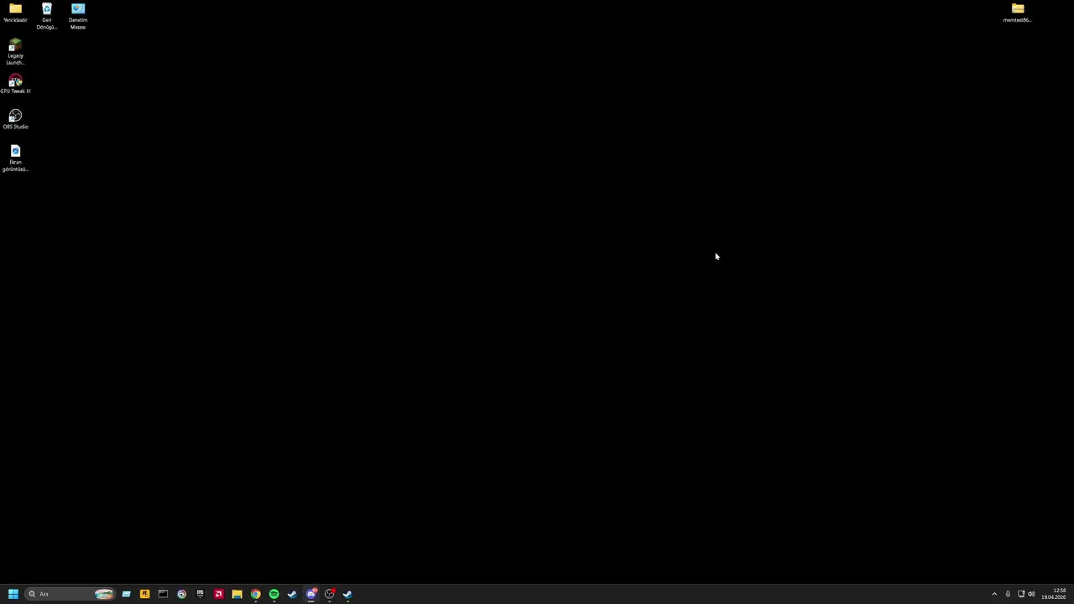Open Spotify from the taskbar
The image size is (1074, 604).
[274, 594]
